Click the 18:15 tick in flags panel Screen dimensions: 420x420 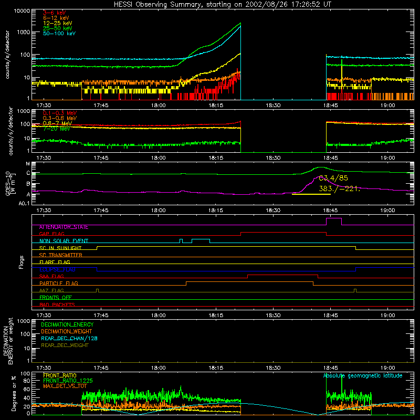pos(216,316)
